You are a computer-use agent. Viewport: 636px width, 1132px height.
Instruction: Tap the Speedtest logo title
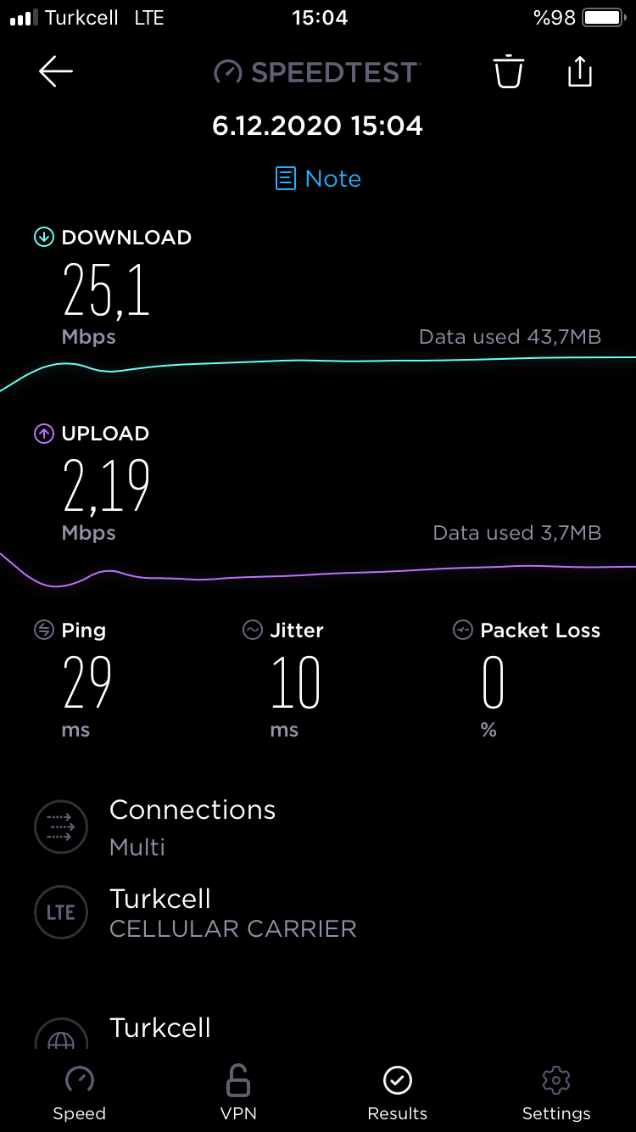point(317,72)
